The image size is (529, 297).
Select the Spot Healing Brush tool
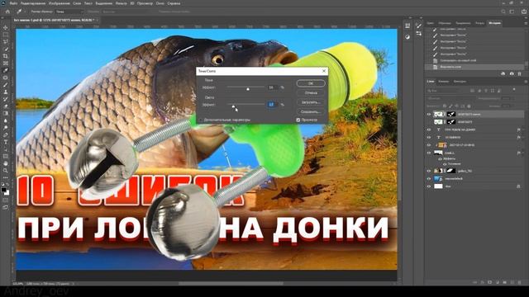[x=6, y=78]
